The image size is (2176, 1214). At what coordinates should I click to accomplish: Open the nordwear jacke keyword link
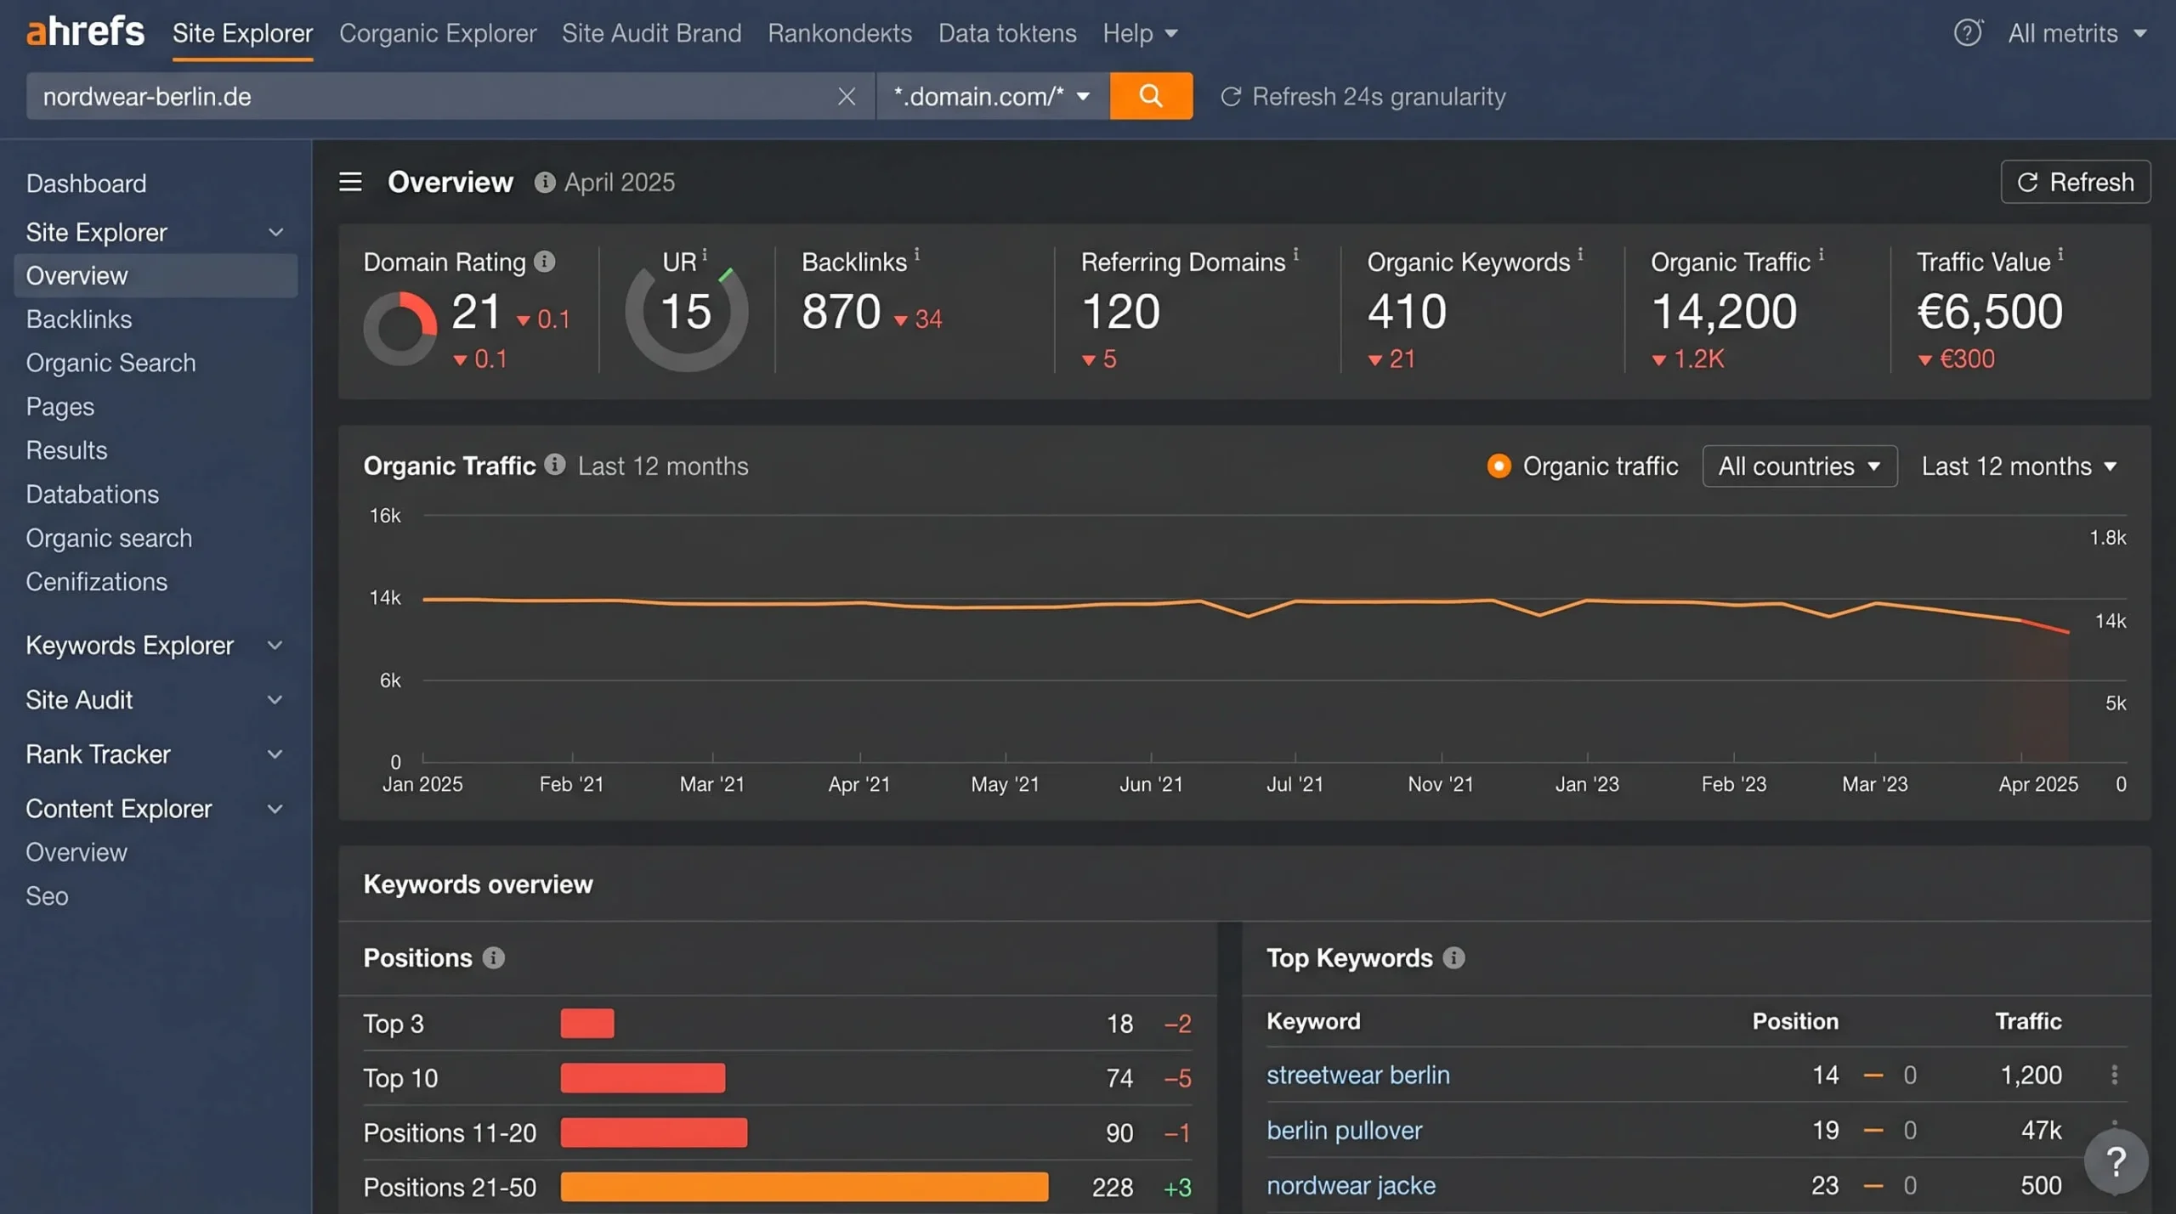(1351, 1185)
